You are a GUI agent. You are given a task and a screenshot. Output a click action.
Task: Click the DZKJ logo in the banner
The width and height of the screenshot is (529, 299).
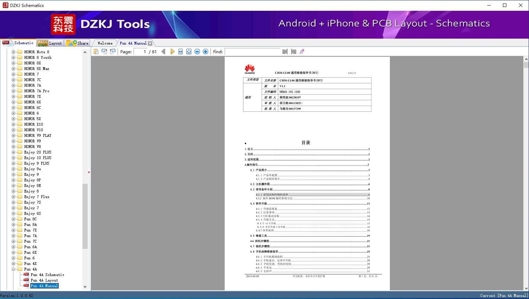pos(63,24)
